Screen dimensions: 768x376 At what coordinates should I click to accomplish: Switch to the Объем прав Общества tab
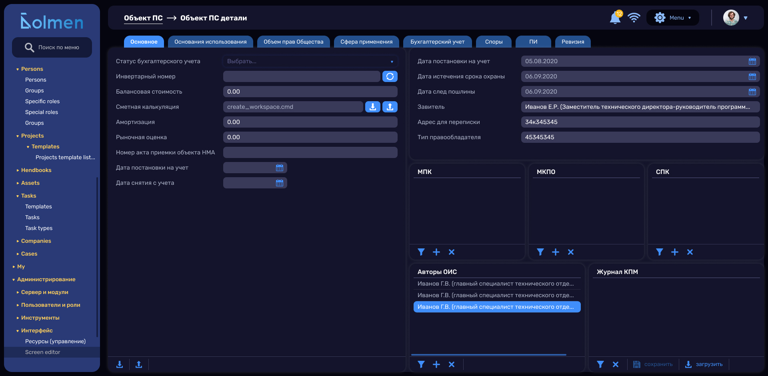(294, 42)
